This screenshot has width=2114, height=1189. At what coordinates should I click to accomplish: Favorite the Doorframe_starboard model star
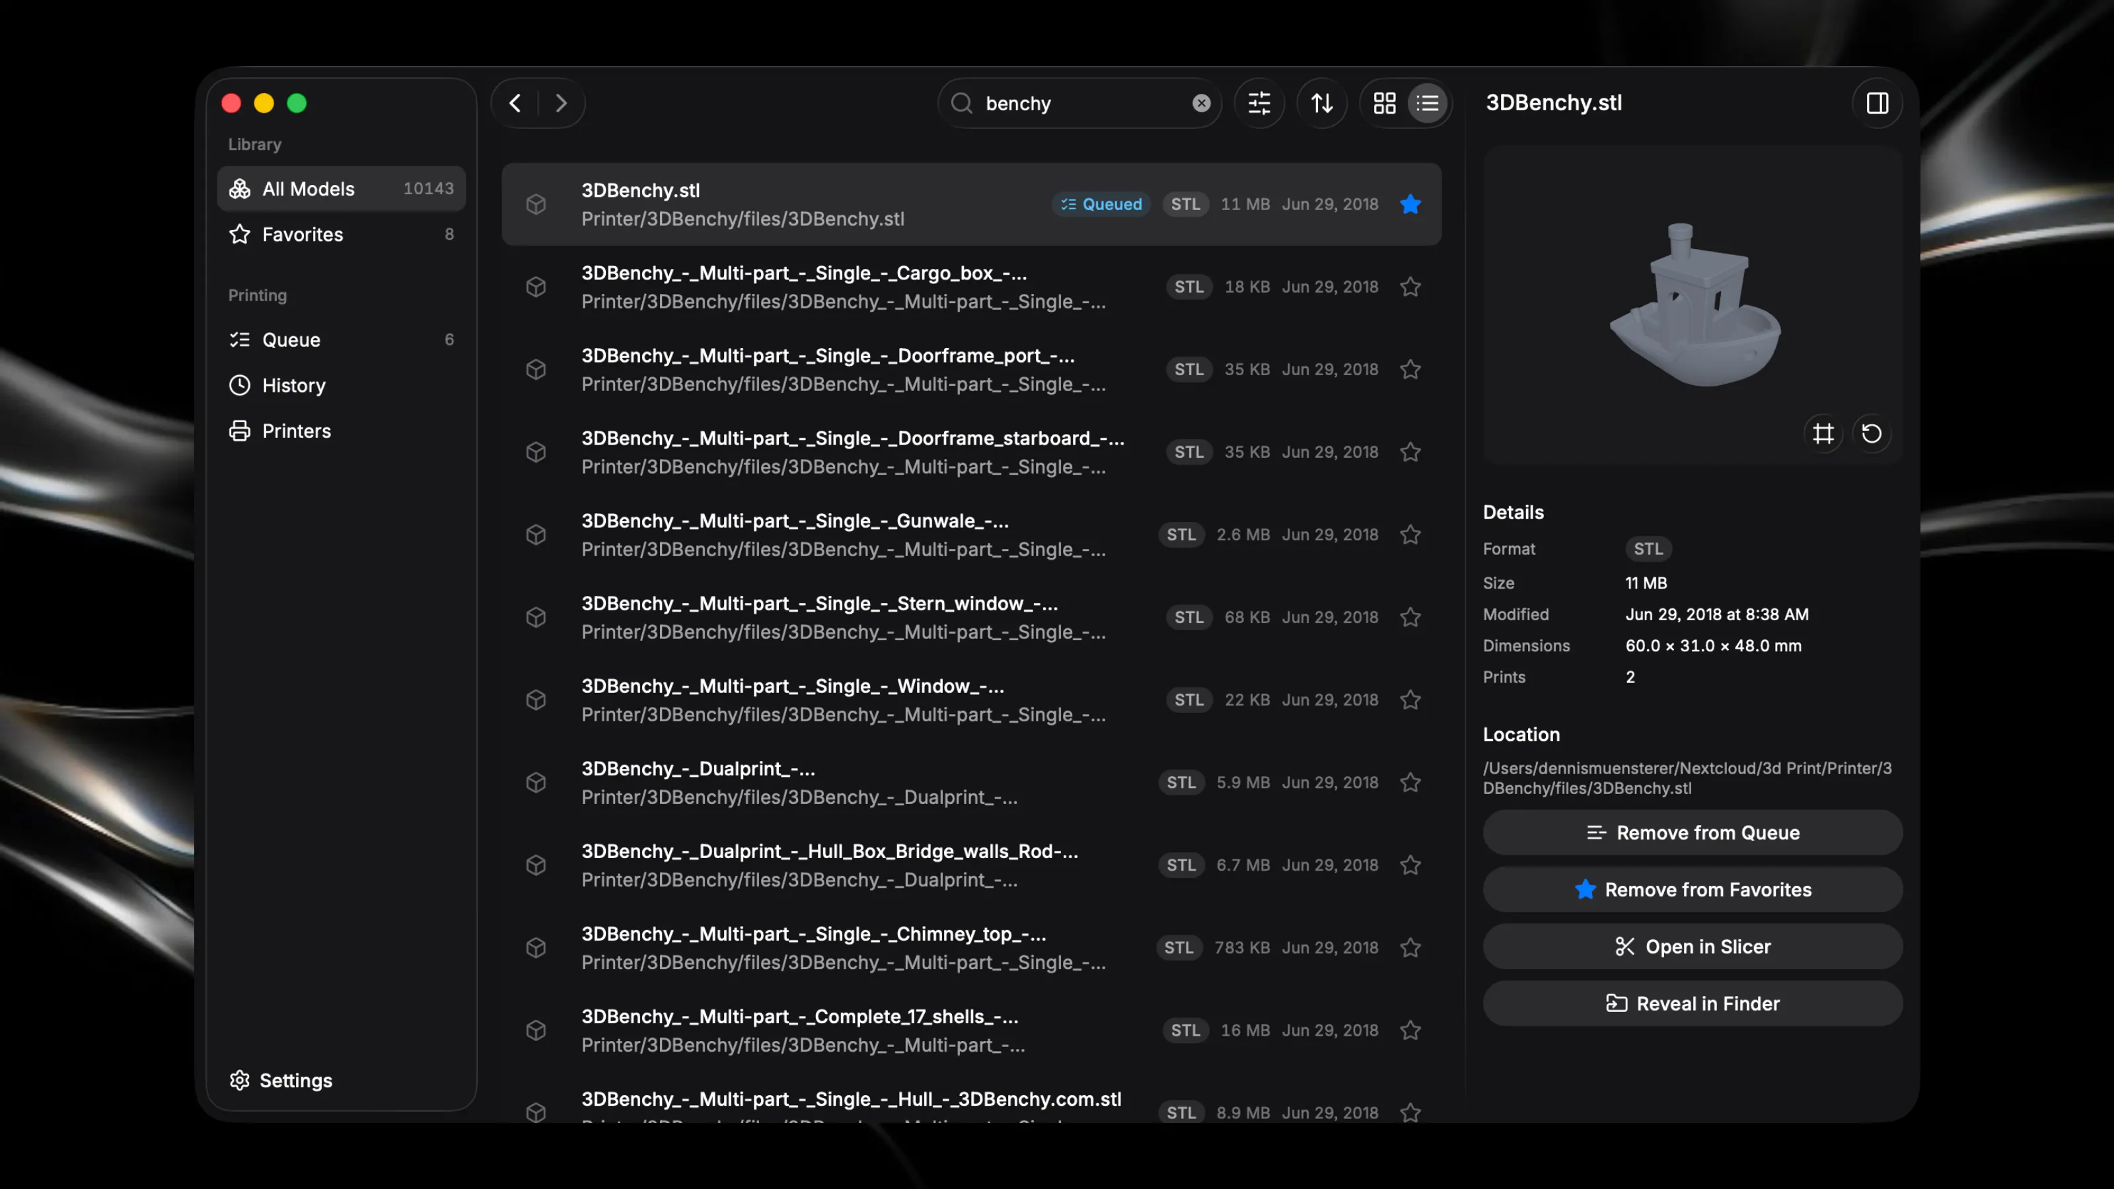(x=1410, y=452)
